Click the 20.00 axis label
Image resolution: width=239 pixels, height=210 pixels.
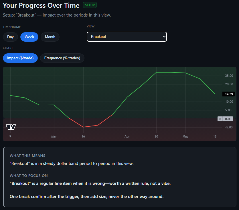(x=229, y=84)
